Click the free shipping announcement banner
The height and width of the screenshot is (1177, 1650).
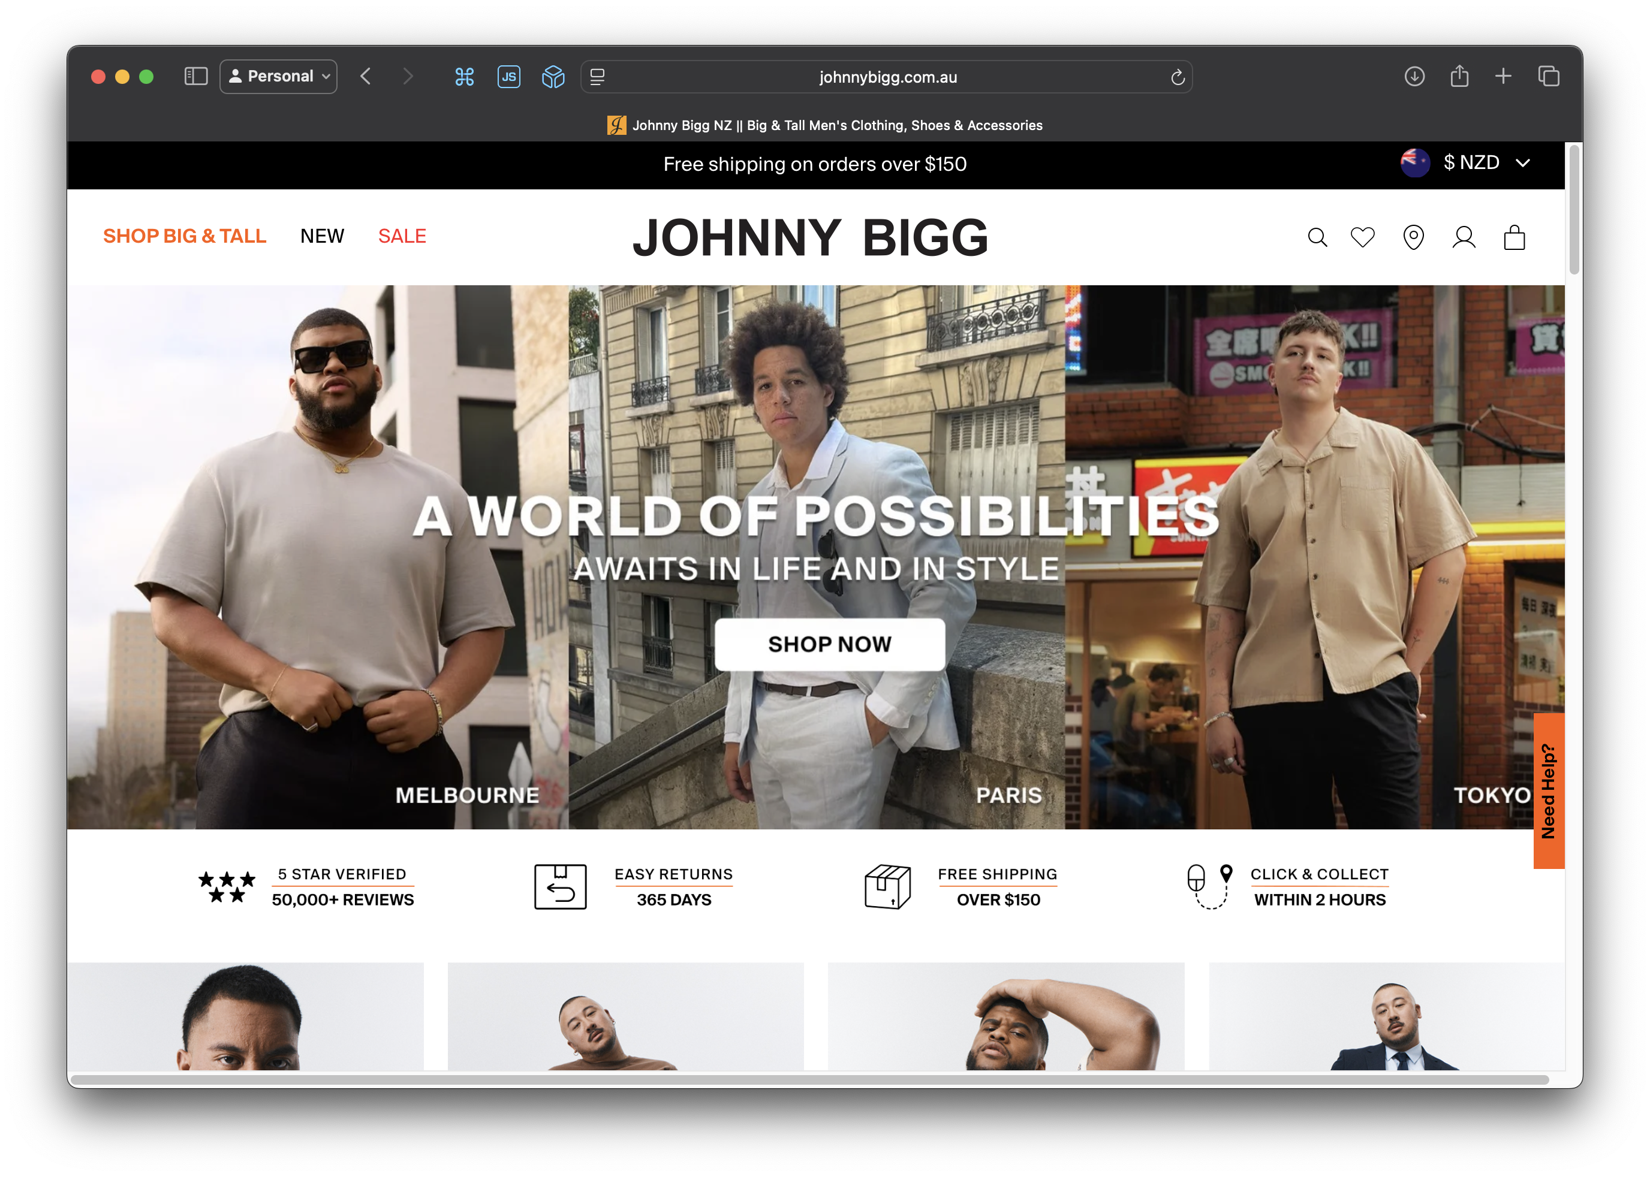coord(815,165)
